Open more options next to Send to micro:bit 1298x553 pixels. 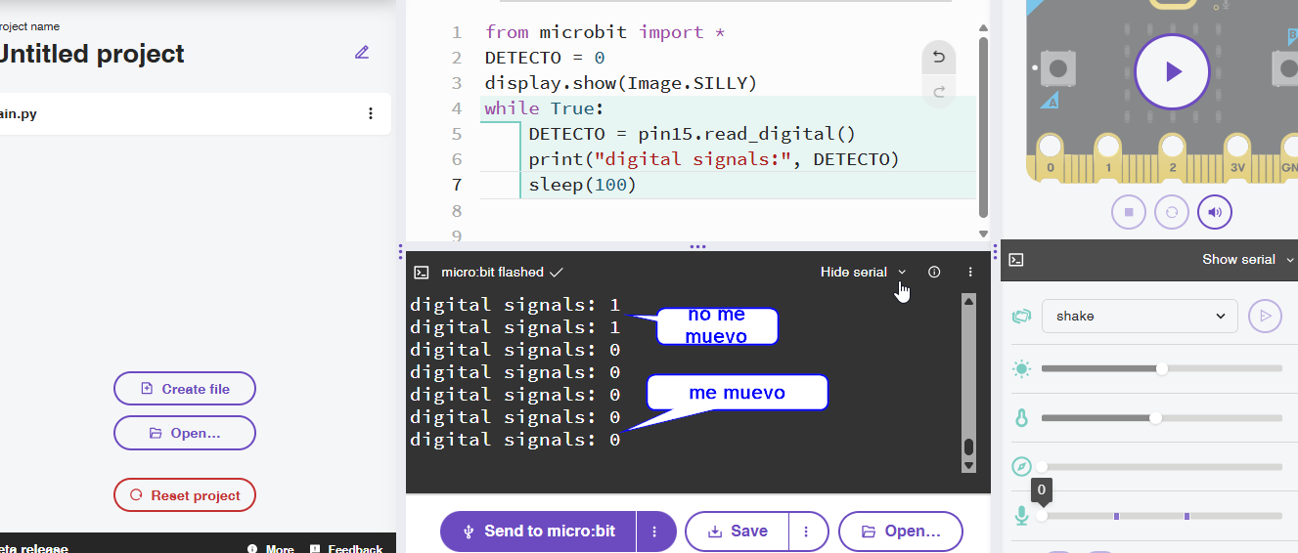pyautogui.click(x=655, y=532)
